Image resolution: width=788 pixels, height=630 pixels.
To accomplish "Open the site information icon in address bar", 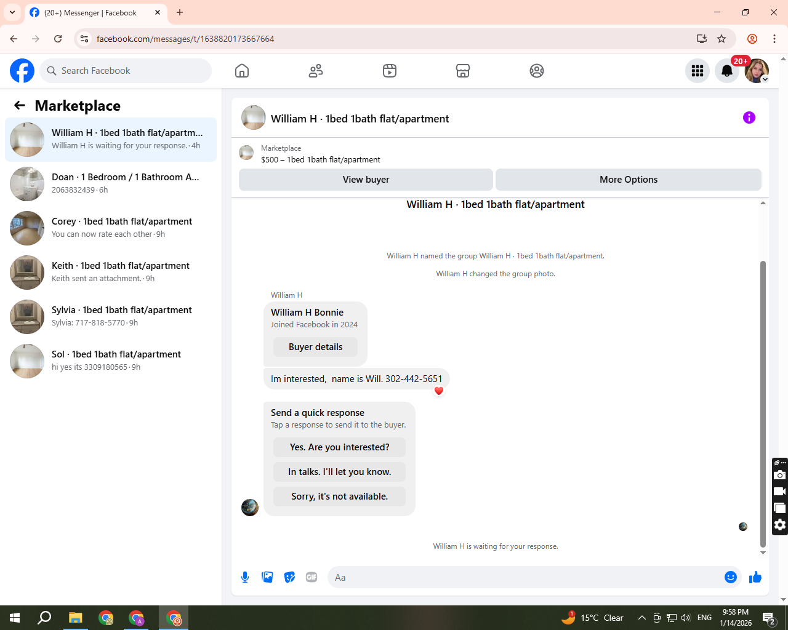I will pyautogui.click(x=84, y=39).
